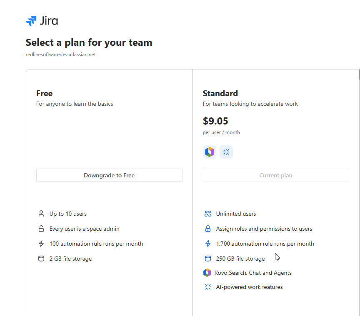
Task: Click '100 automation rule runs per month'
Action: pyautogui.click(x=96, y=244)
